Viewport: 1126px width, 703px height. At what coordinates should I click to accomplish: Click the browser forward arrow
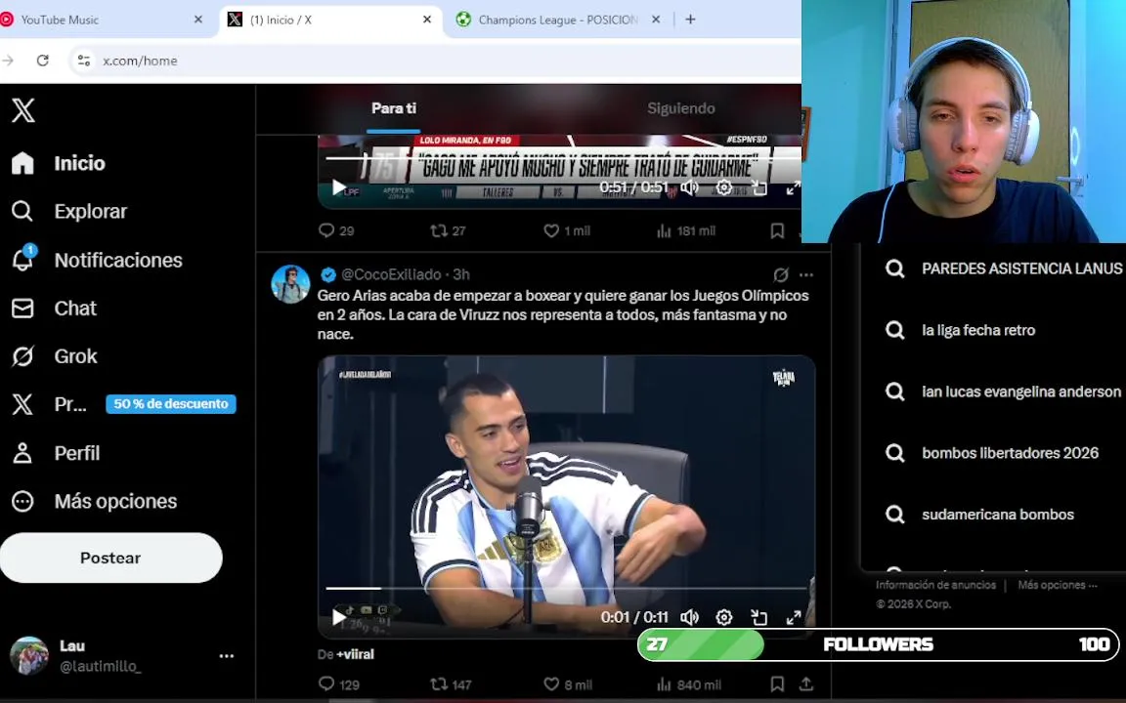[x=8, y=61]
